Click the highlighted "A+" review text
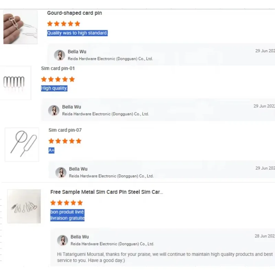The image size is (275, 275). pyautogui.click(x=52, y=150)
